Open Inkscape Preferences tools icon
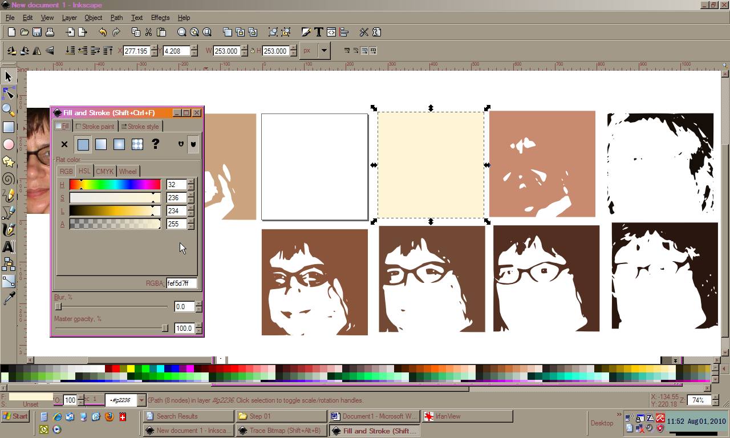This screenshot has height=438, width=730. pyautogui.click(x=364, y=32)
